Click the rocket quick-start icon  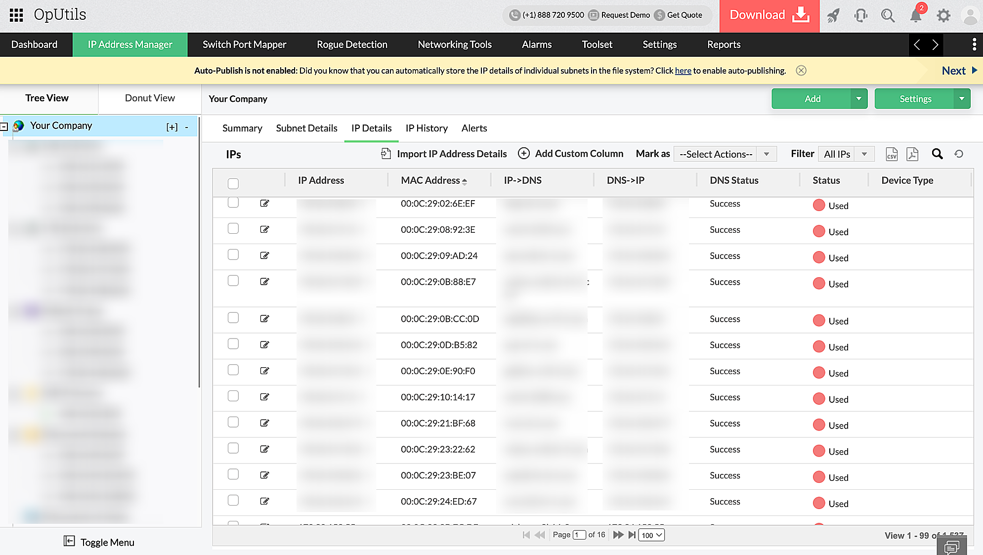tap(833, 15)
